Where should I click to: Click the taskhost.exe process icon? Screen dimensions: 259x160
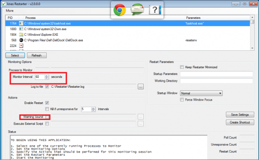point(21,23)
